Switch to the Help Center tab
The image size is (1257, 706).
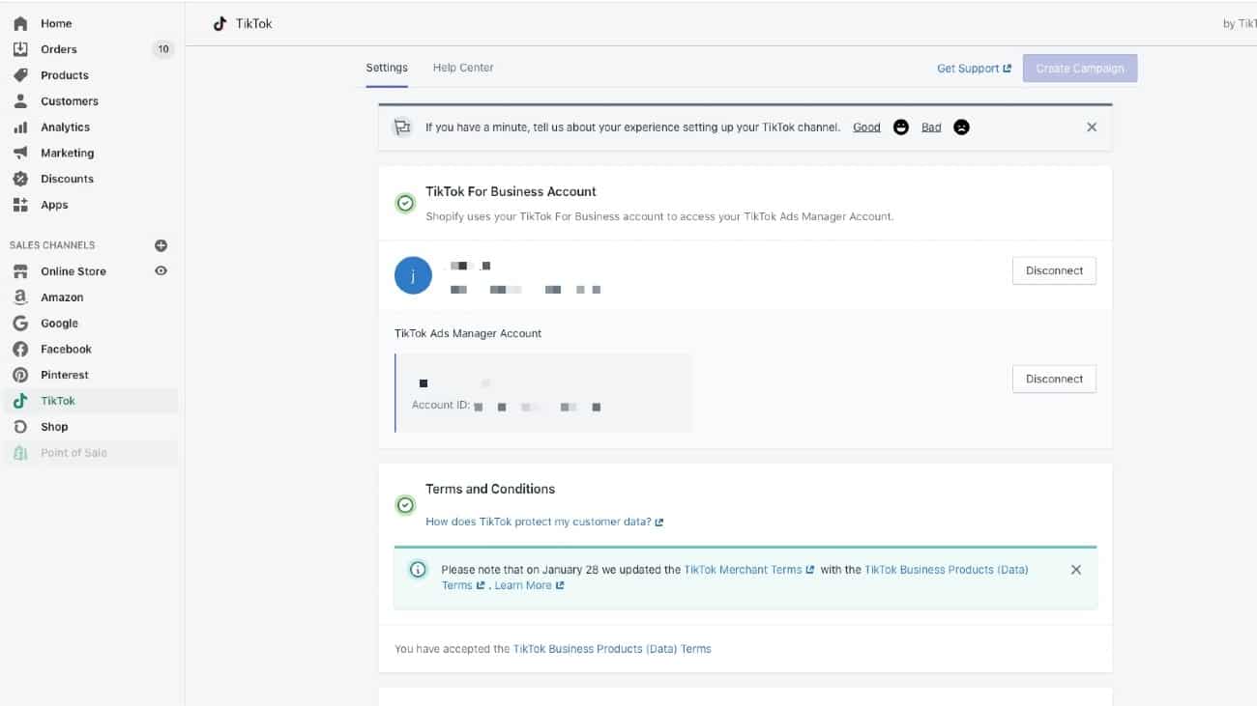[x=463, y=68]
